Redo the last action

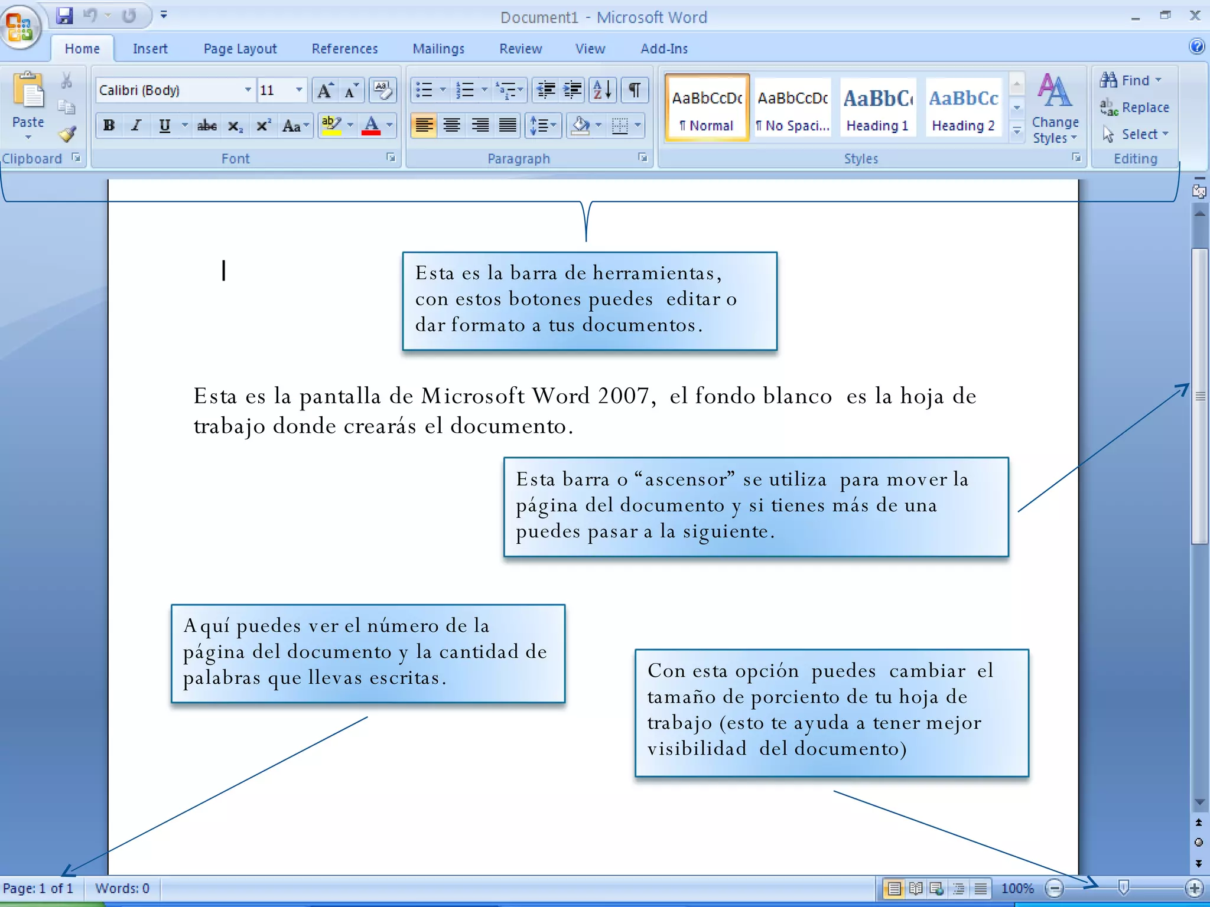click(x=129, y=16)
